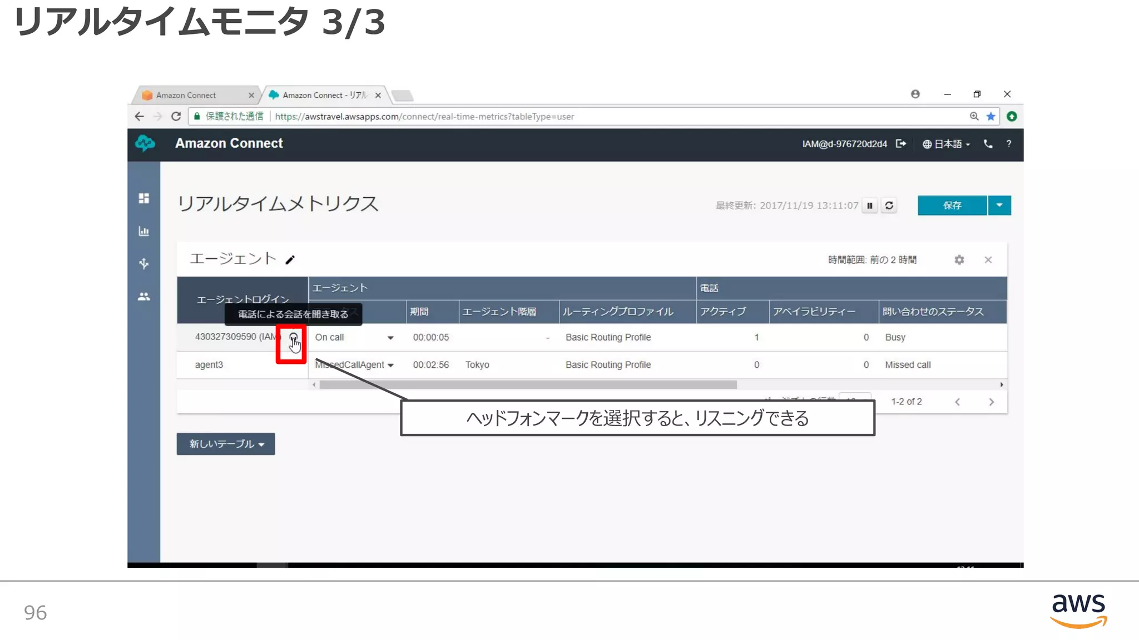Reload the browser page
1139x640 pixels.
point(176,116)
